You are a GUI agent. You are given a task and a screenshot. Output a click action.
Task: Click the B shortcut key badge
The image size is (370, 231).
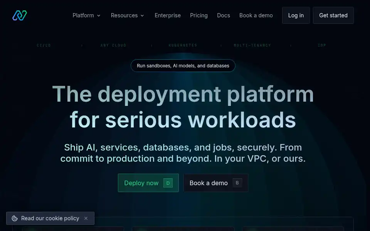click(237, 182)
